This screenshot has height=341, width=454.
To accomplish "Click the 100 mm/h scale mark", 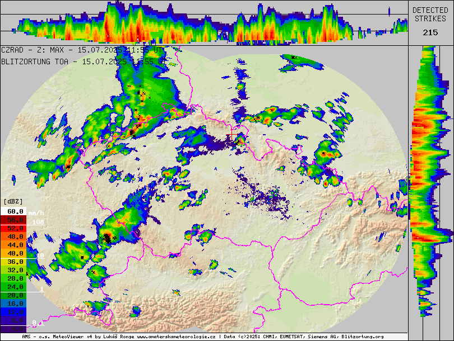I will 38,222.
